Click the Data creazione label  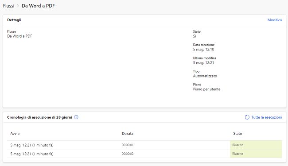point(204,45)
